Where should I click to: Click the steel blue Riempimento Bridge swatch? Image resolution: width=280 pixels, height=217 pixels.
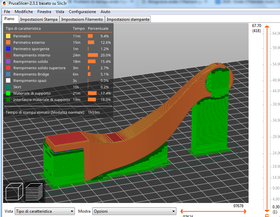coord(8,74)
